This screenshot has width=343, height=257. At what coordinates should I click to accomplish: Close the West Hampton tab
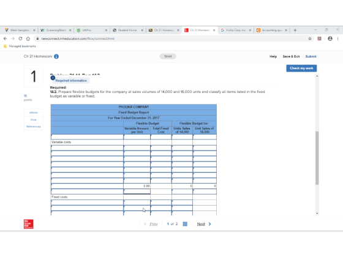tap(34, 30)
